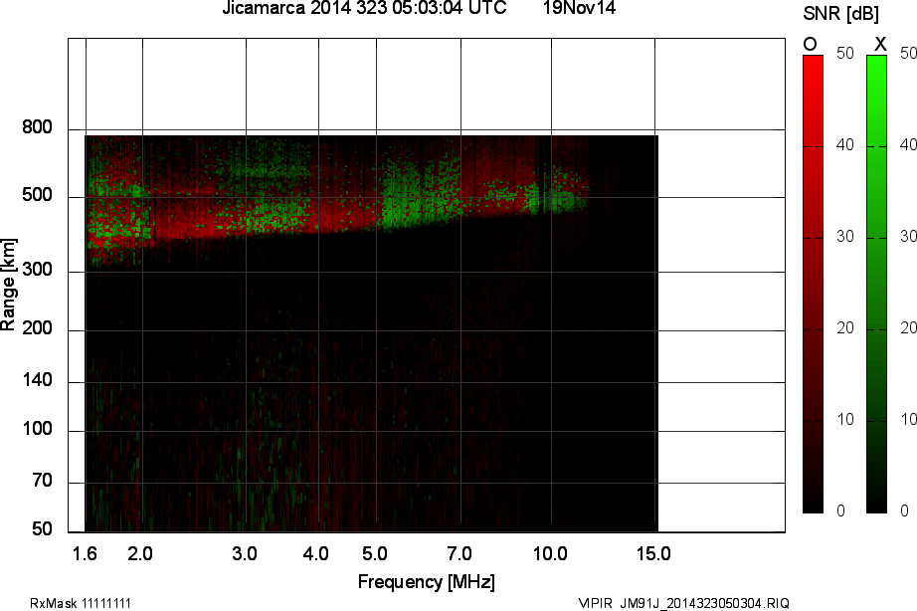This screenshot has width=917, height=611.
Task: Click the 50 label beside the red bar
Action: click(x=845, y=54)
